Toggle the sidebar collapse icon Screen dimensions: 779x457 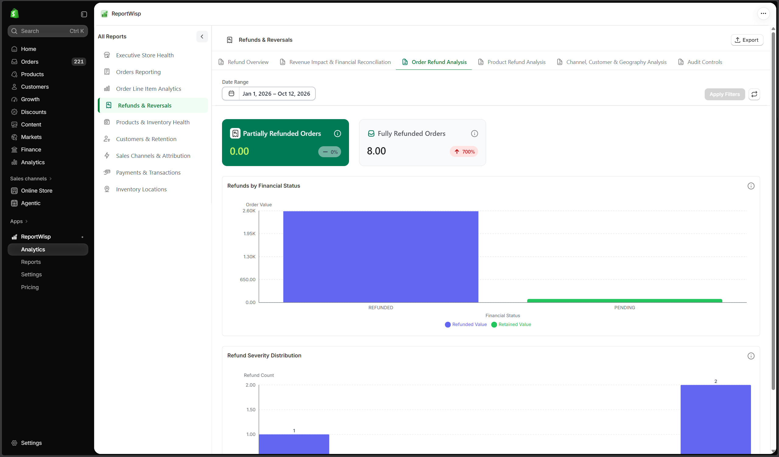[84, 14]
